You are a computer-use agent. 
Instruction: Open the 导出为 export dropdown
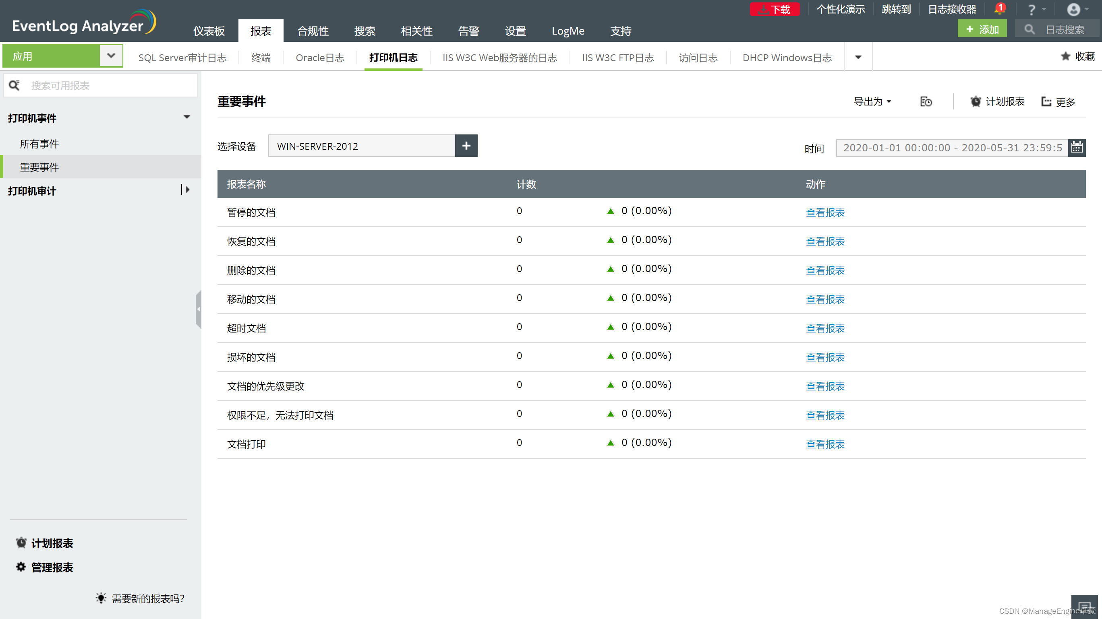point(872,102)
